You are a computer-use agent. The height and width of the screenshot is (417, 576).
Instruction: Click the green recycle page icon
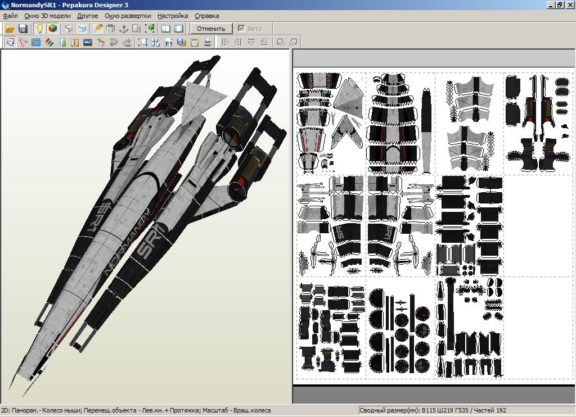[x=195, y=42]
